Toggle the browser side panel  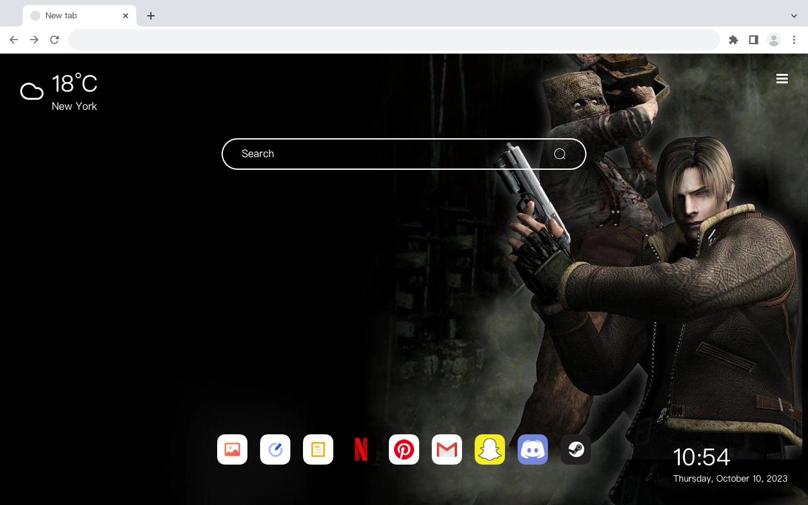(753, 40)
